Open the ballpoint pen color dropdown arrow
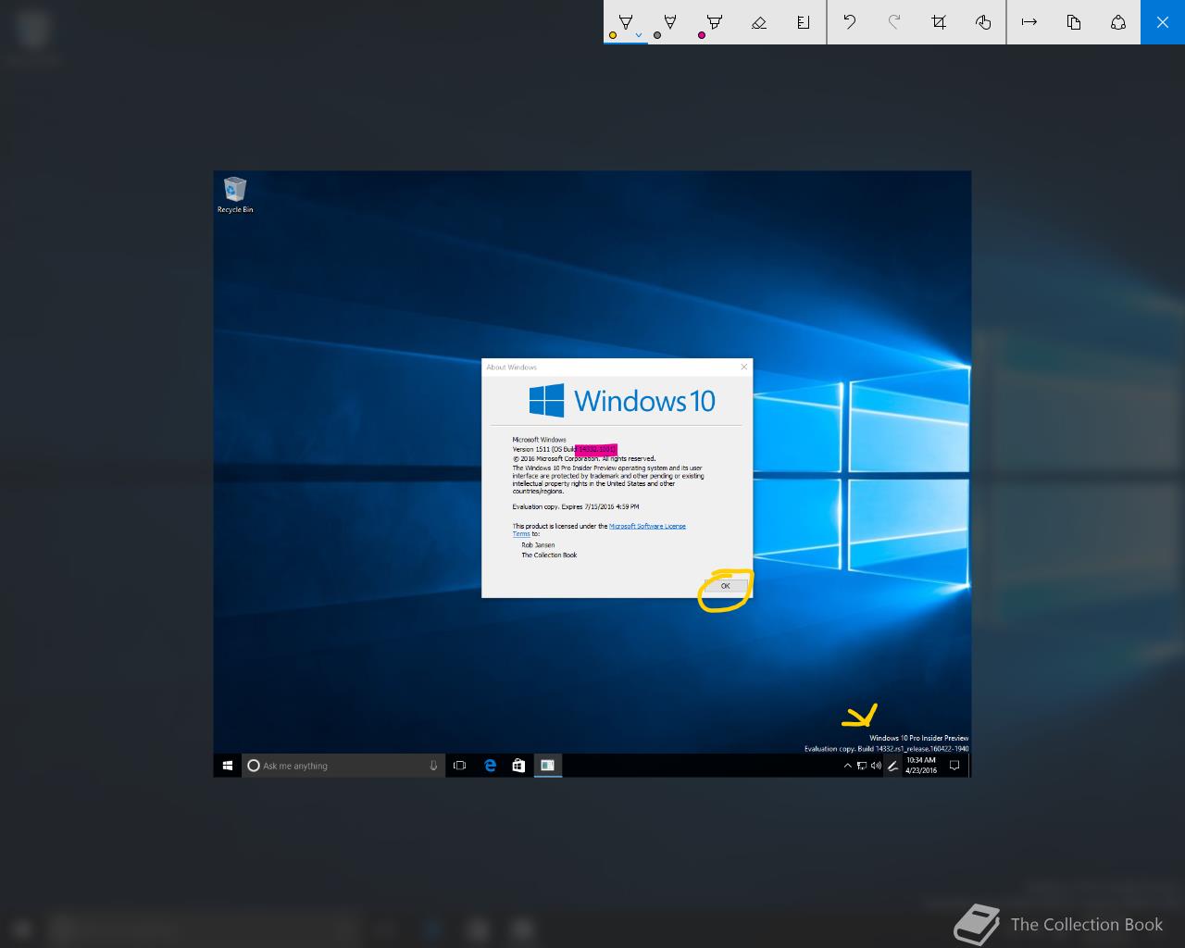Screen dimensions: 1185x948 (x=638, y=35)
